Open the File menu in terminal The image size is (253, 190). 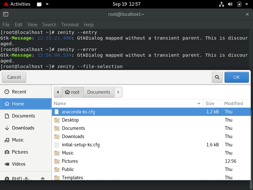click(6, 25)
